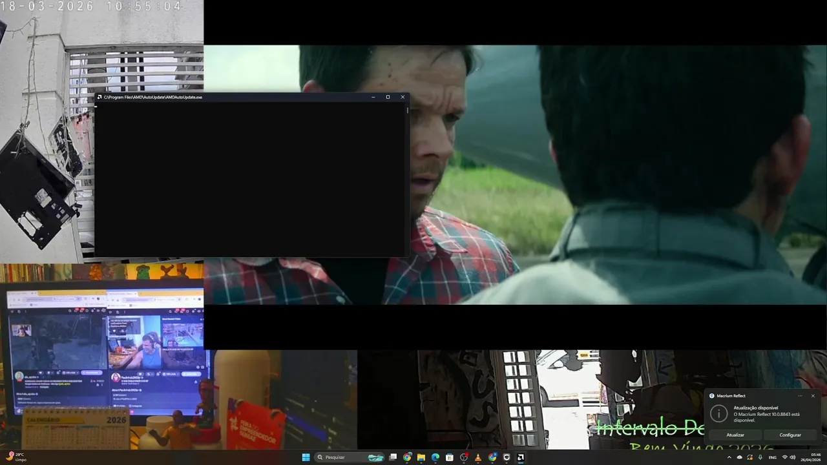Open the Macrium Reflect notification options menu
Viewport: 827px width, 465px height.
800,396
